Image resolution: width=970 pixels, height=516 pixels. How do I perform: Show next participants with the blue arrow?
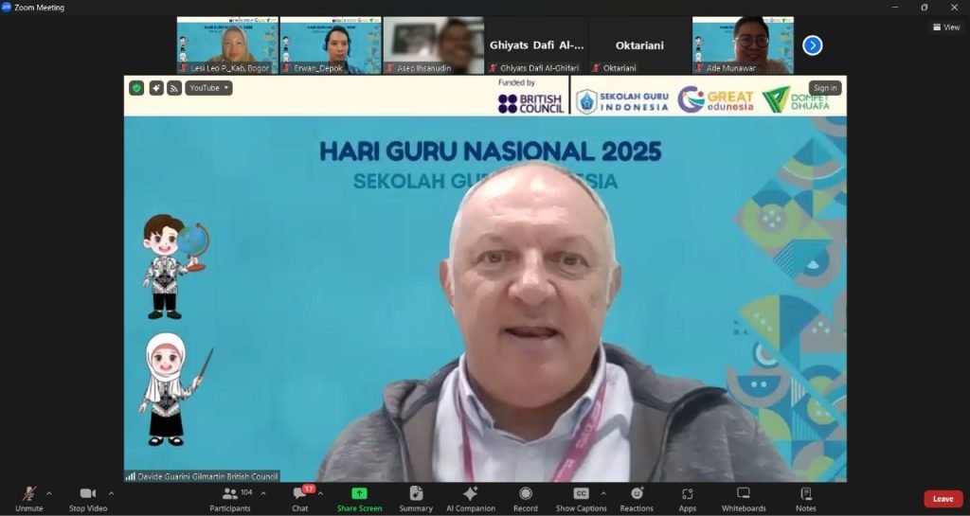pos(812,45)
